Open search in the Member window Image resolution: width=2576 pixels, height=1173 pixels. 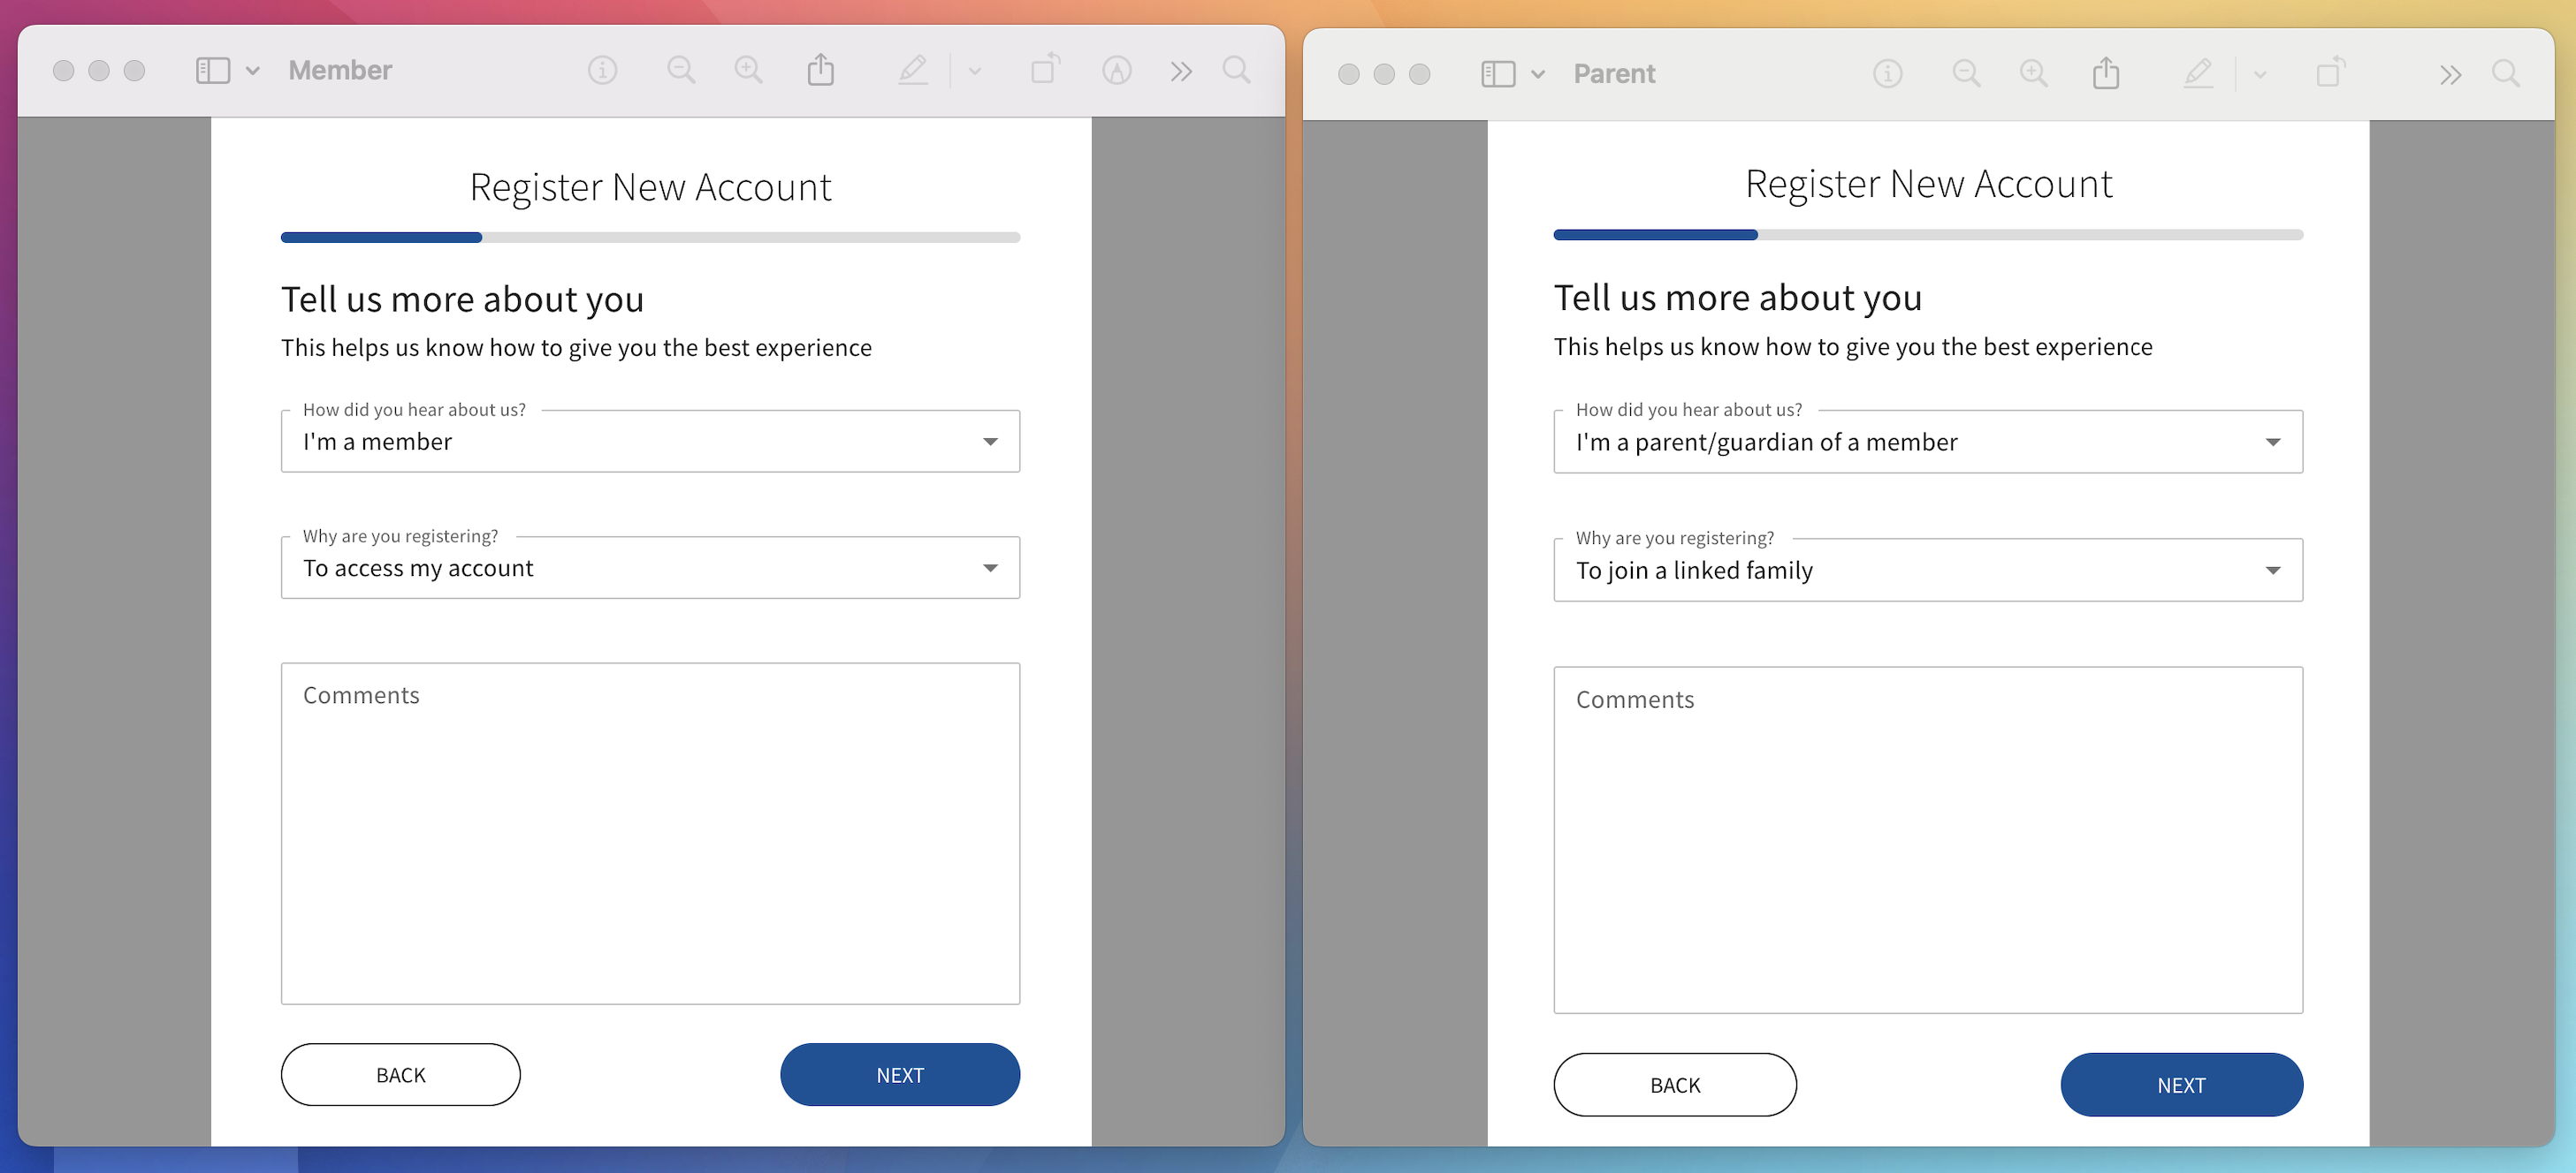point(1235,70)
